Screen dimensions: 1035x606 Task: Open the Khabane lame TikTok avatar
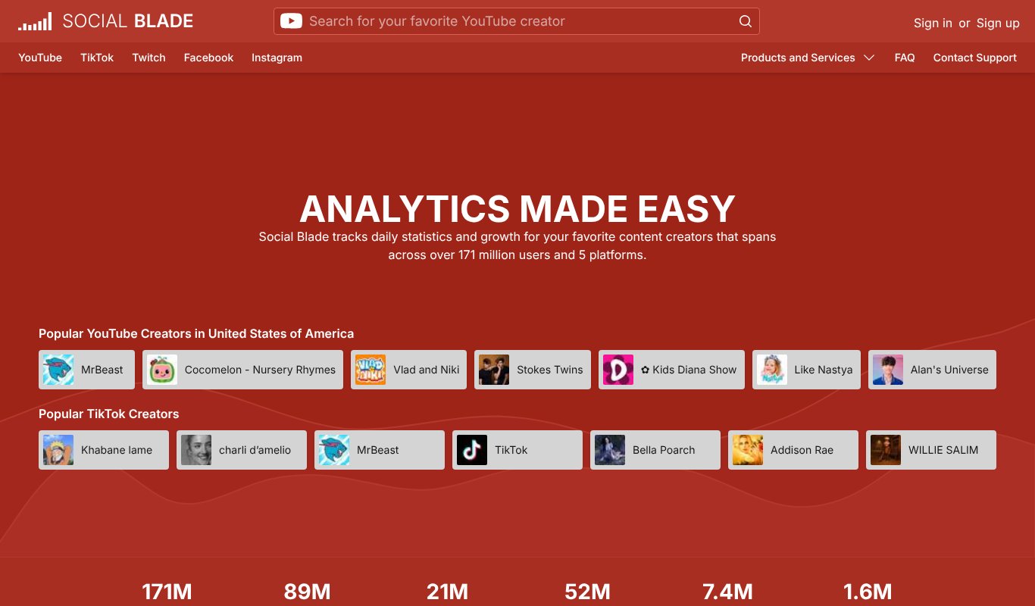58,450
